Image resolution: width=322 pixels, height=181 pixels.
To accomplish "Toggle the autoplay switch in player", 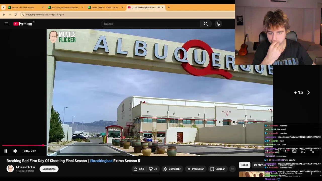I will [267, 151].
